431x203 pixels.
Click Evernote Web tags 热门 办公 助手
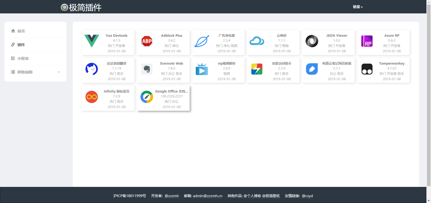(172, 74)
